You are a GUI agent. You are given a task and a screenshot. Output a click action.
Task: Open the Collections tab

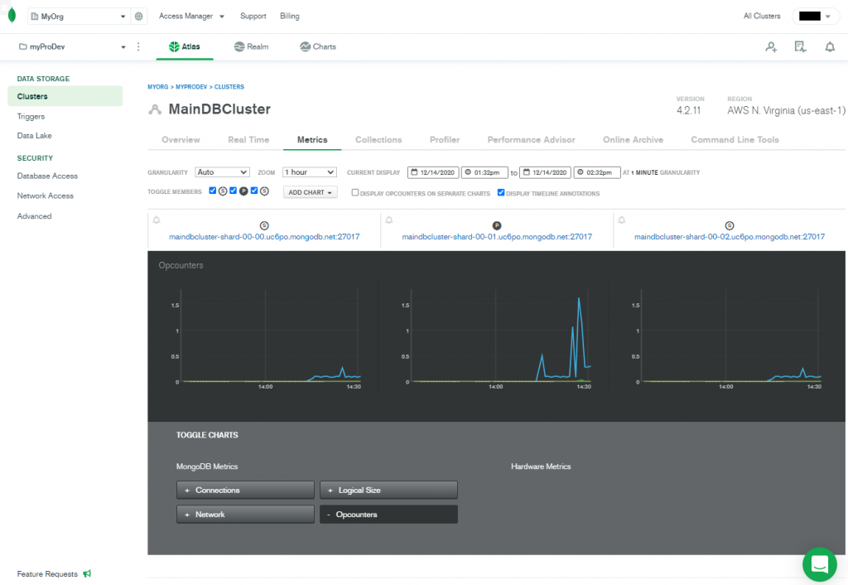(378, 139)
